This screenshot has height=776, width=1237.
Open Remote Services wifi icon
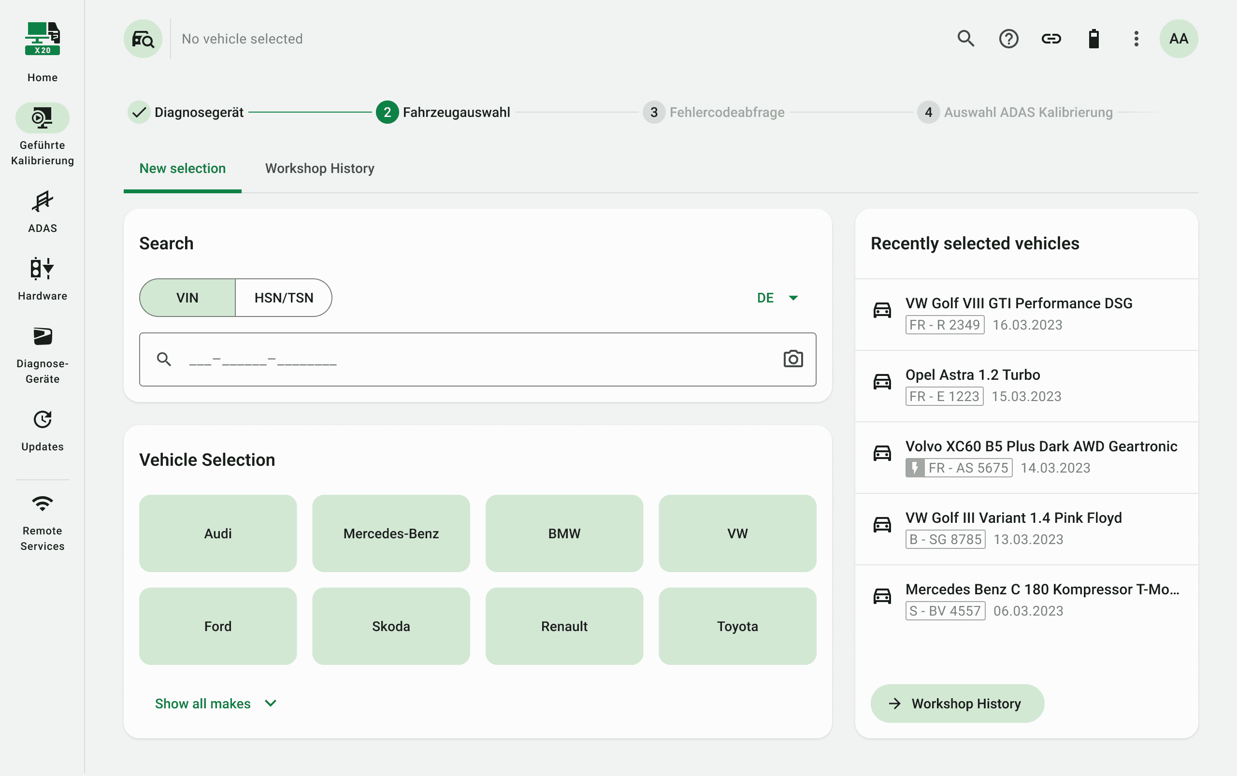pyautogui.click(x=43, y=503)
